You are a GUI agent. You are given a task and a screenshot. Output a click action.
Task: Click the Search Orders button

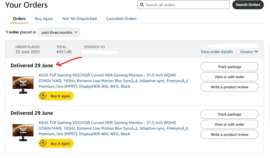248,5
